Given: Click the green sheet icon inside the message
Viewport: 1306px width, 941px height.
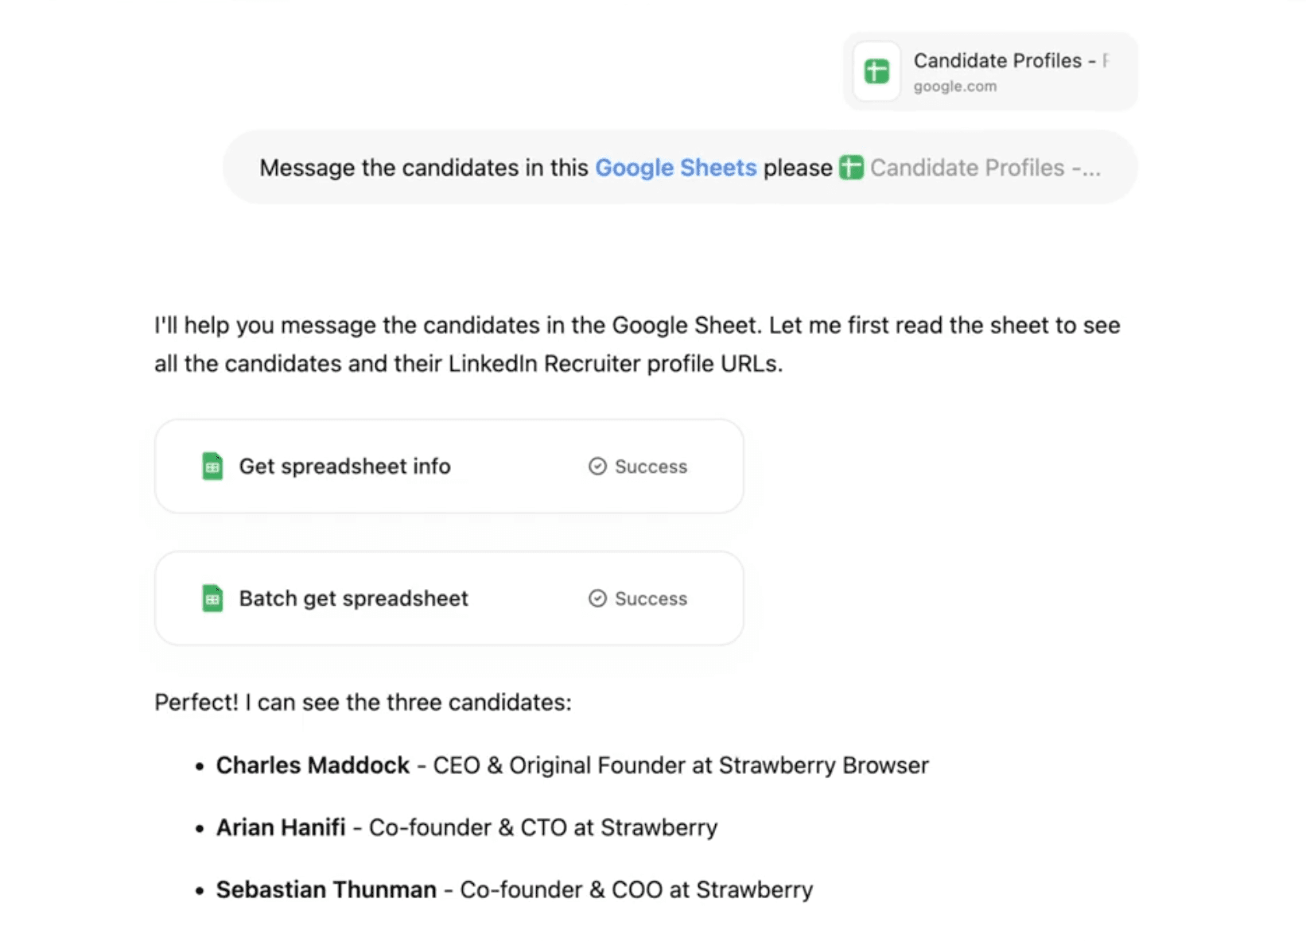Looking at the screenshot, I should coord(851,168).
